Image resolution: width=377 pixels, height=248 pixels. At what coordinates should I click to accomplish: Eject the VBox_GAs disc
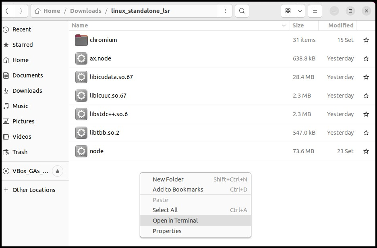pos(57,171)
